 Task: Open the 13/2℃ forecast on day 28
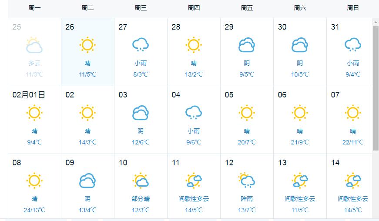tap(194, 74)
